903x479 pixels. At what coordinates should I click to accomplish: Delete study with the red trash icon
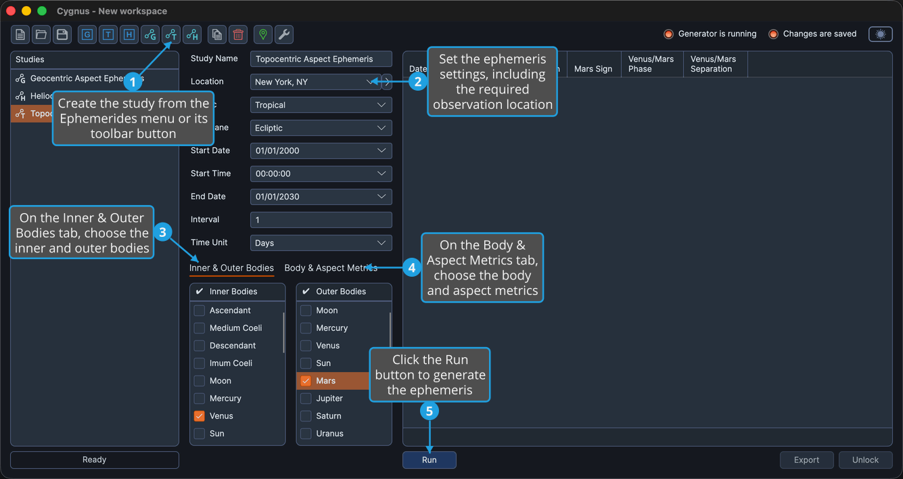coord(237,35)
